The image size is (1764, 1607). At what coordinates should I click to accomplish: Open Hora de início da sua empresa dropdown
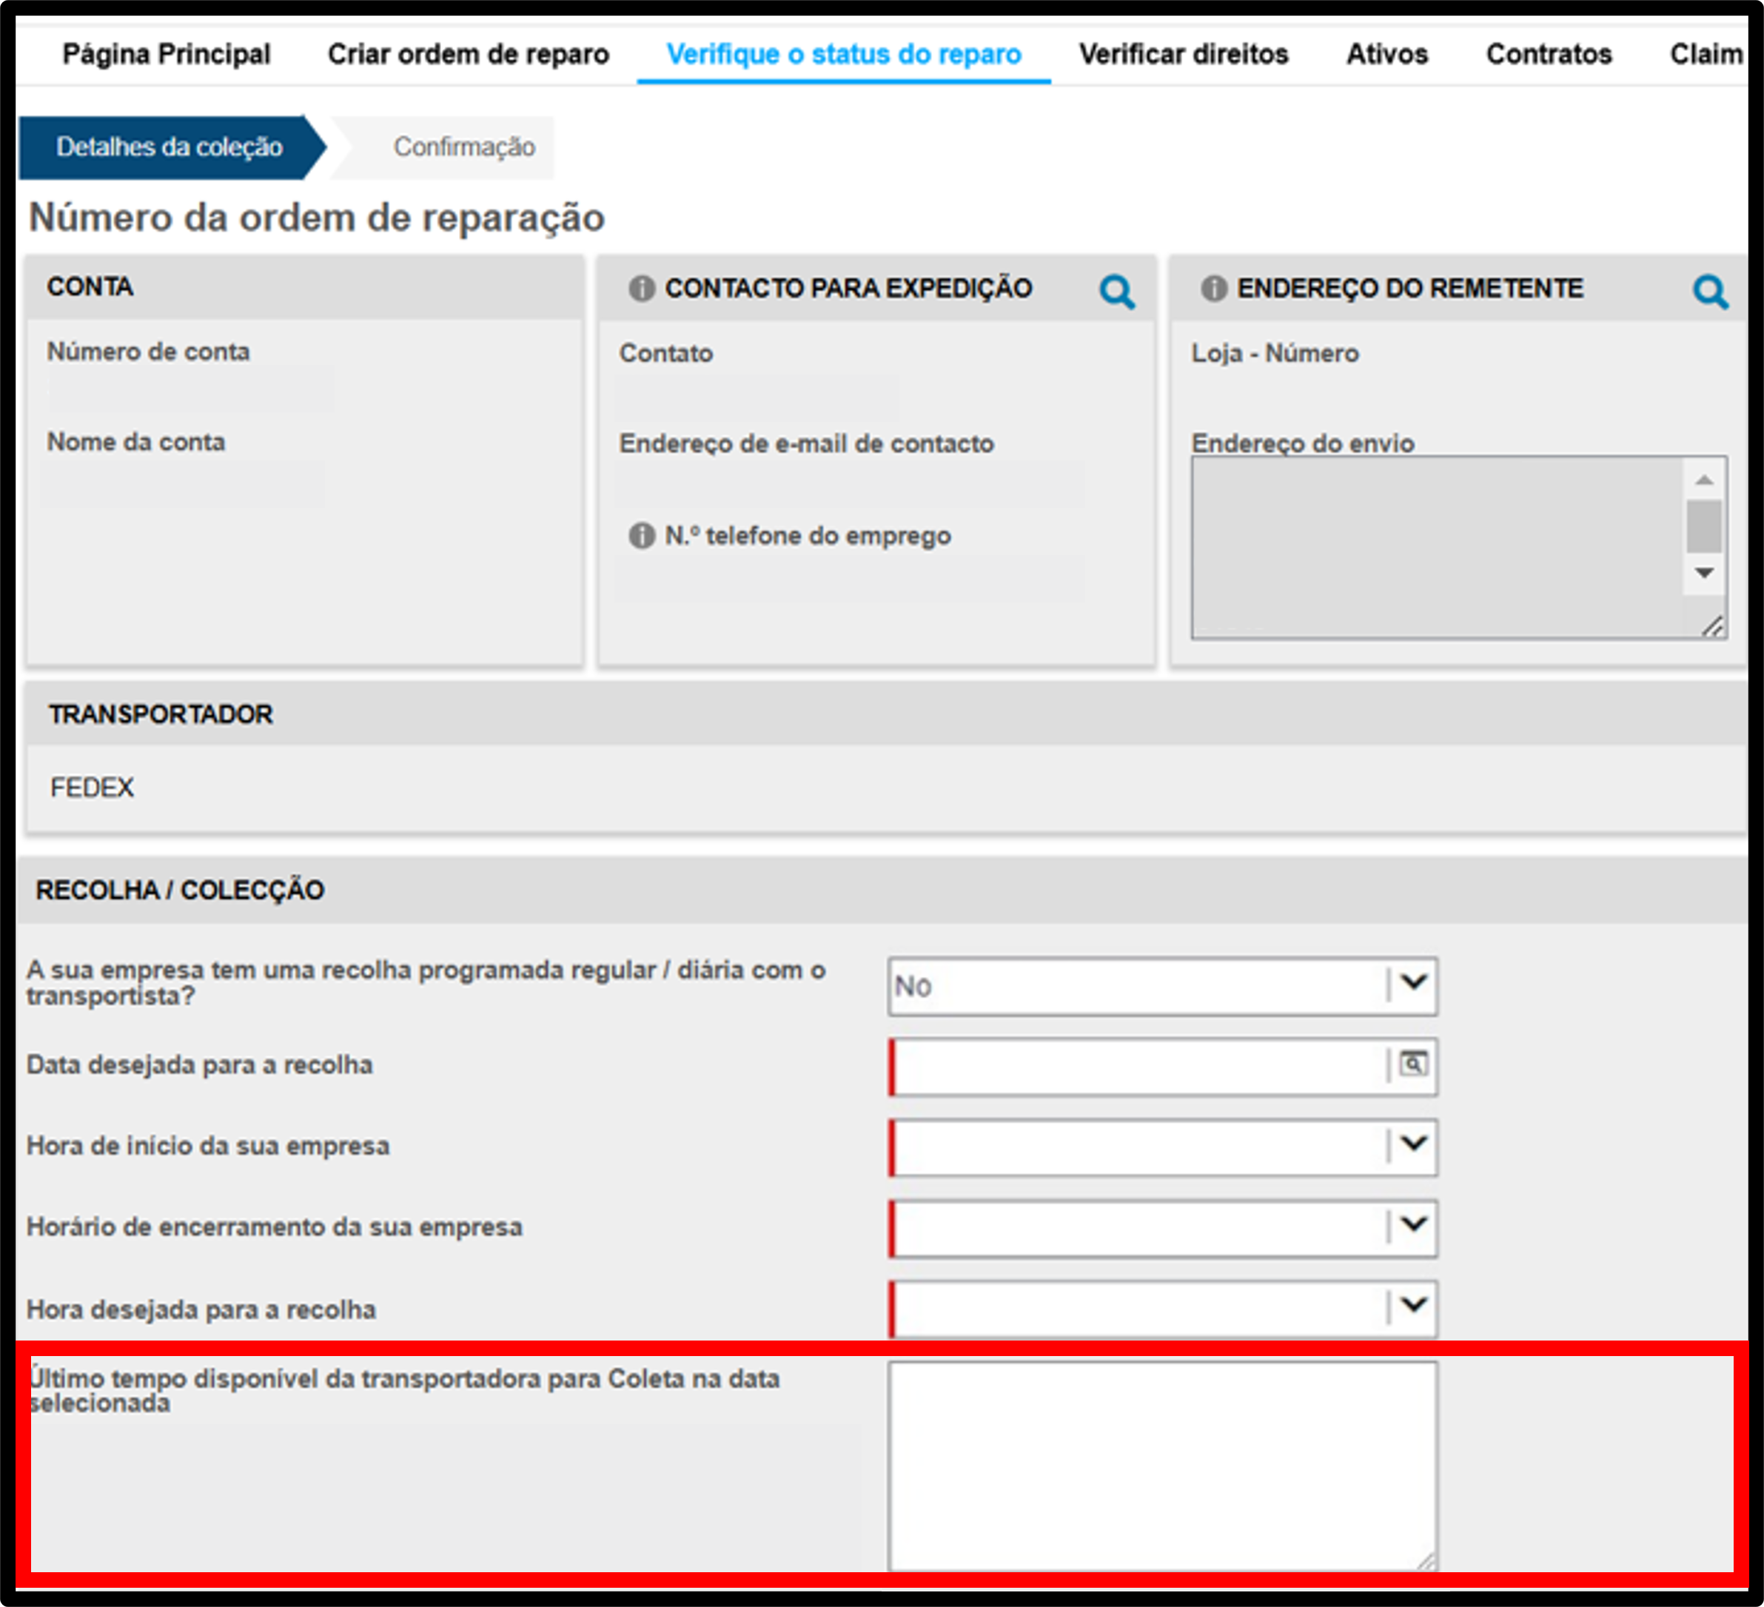[1162, 1146]
